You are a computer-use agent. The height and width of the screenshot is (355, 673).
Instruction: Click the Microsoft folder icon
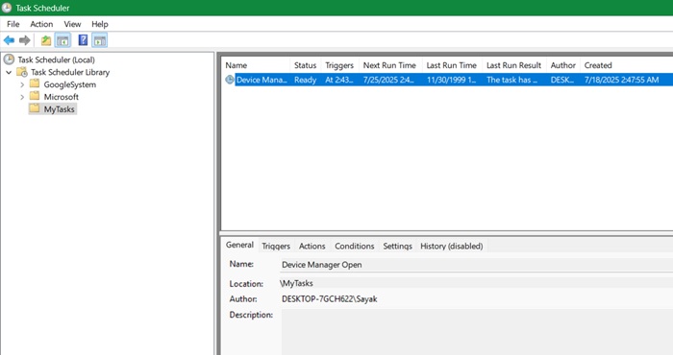(35, 96)
